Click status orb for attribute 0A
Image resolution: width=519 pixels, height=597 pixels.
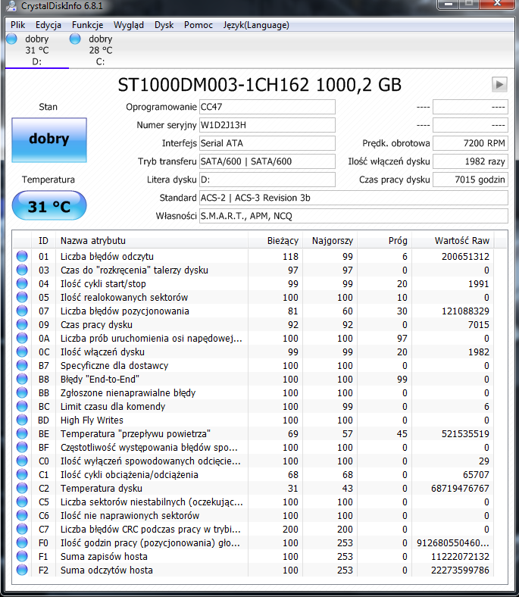pyautogui.click(x=22, y=338)
